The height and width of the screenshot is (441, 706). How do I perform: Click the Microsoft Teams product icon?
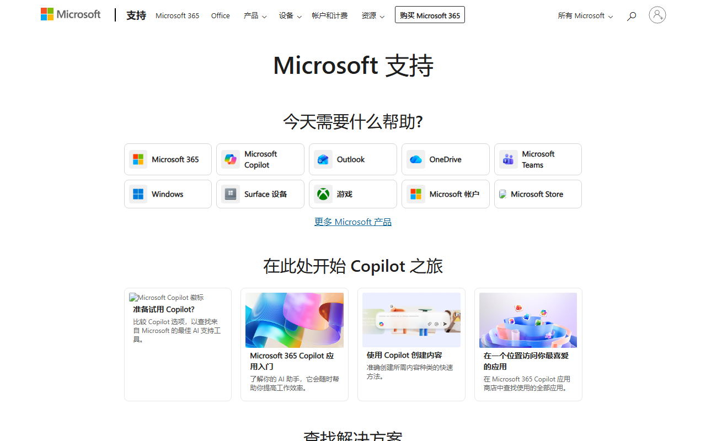pos(509,159)
